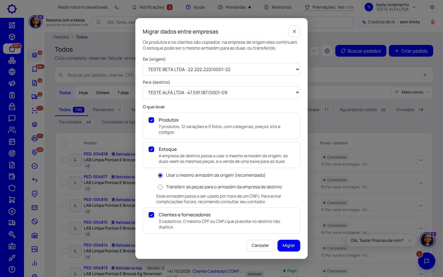Uncheck the Estoque checkbox
Image resolution: width=443 pixels, height=277 pixels.
[x=151, y=149]
